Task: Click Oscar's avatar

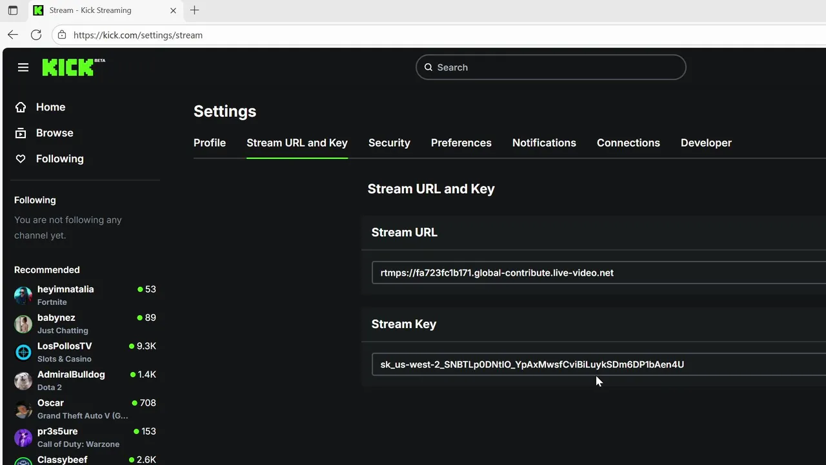Action: (x=23, y=409)
